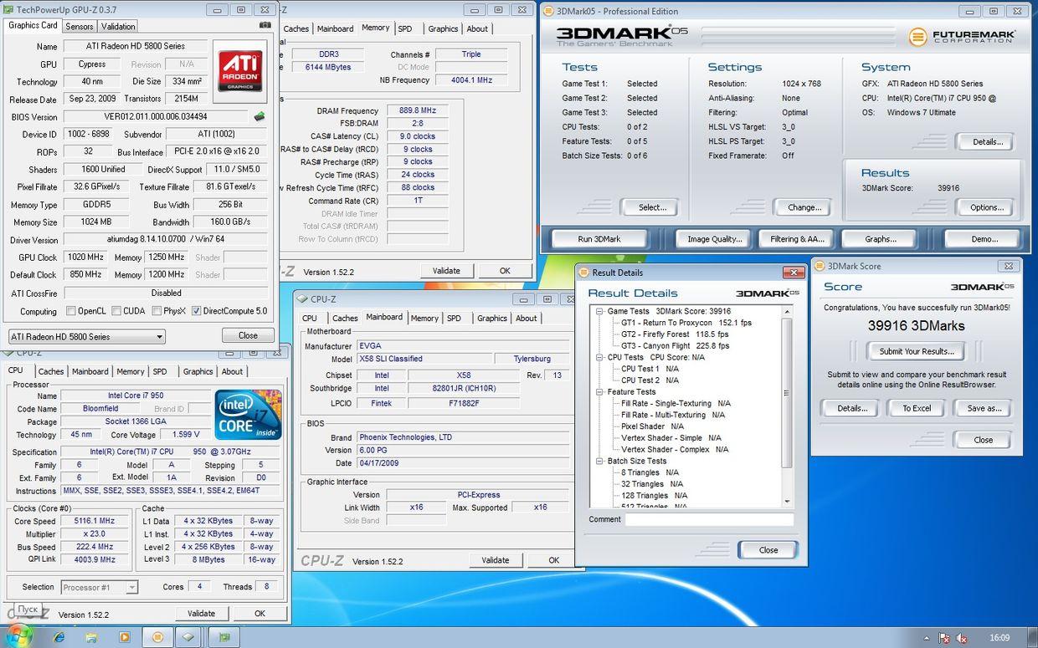
Task: Click Details... under System in 3DMark05
Action: (987, 141)
